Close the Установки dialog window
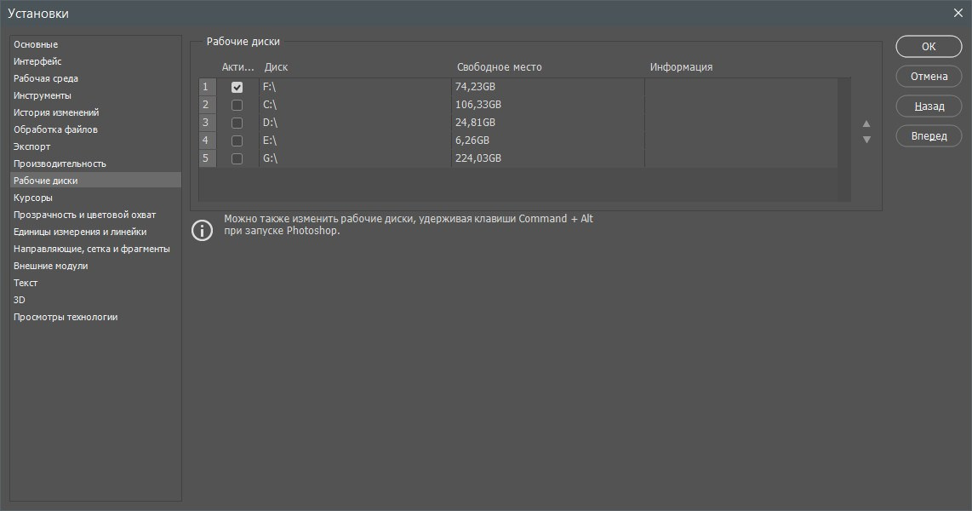This screenshot has width=972, height=511. [958, 13]
